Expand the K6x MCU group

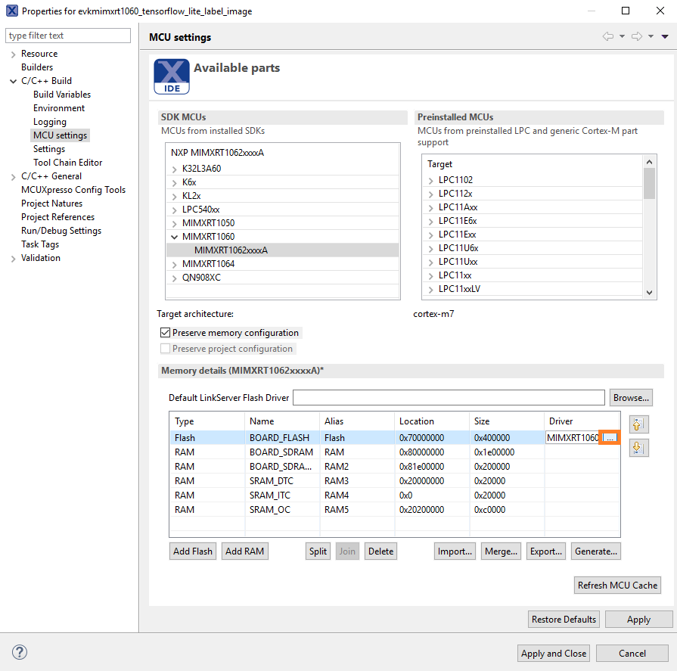[175, 182]
